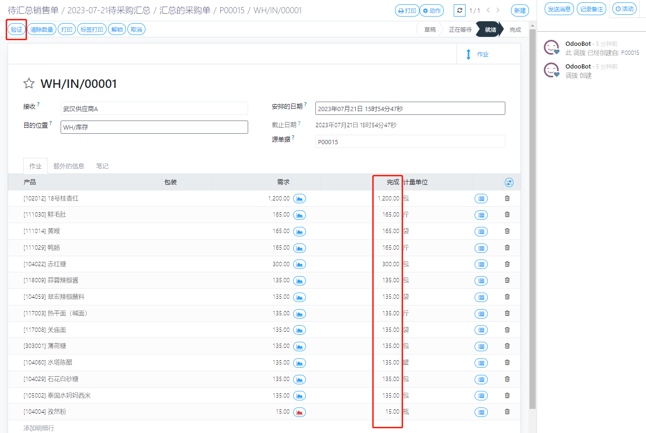Open the 打印 print dropdown at top
This screenshot has width=646, height=433.
click(x=407, y=10)
